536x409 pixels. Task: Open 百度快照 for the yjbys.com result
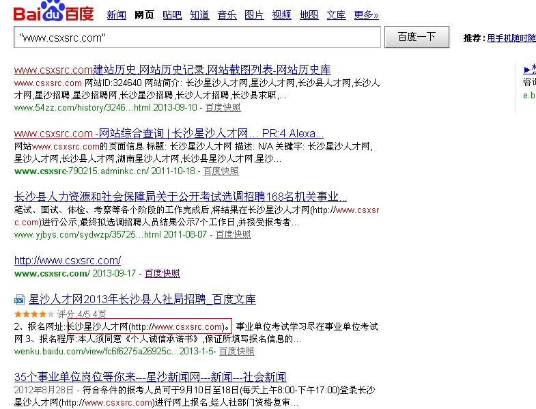coord(233,235)
